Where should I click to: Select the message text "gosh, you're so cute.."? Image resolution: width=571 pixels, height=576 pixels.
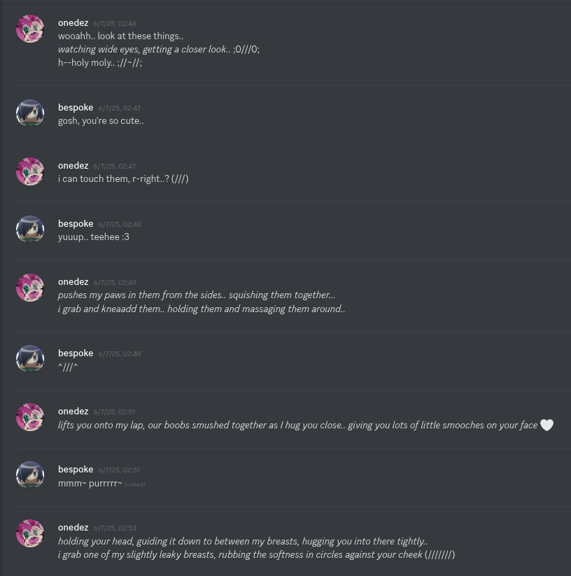click(101, 121)
